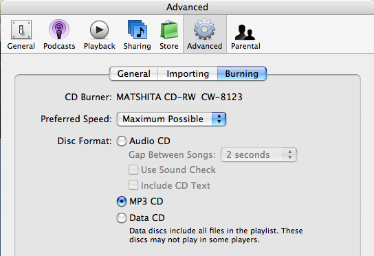
Task: Select the Burning tab
Action: (241, 74)
